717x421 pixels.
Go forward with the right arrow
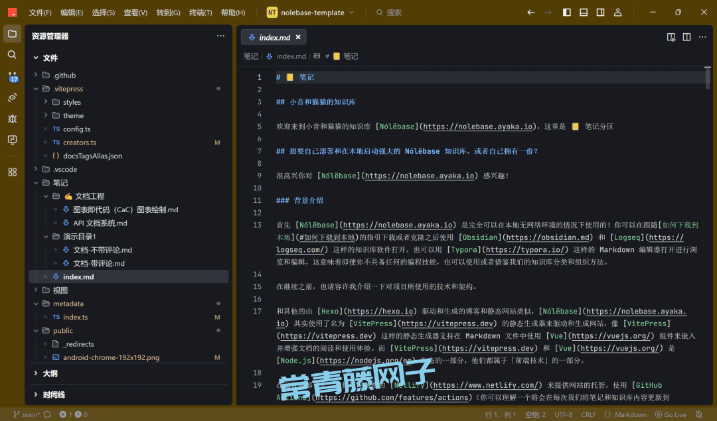coord(548,13)
